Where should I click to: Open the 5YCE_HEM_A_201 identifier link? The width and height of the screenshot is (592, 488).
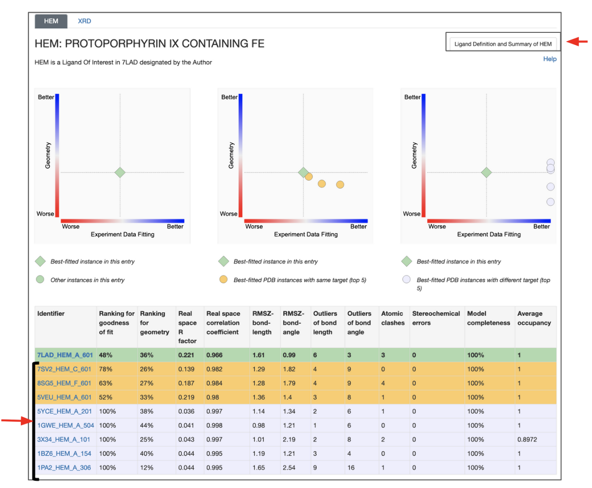64,411
